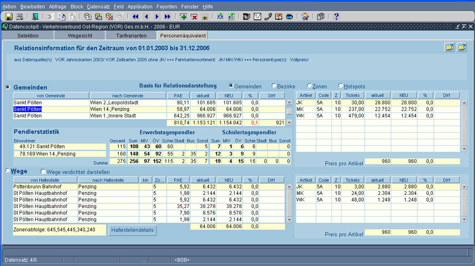
Task: Click the von Gemeinde column header
Action: click(51, 95)
